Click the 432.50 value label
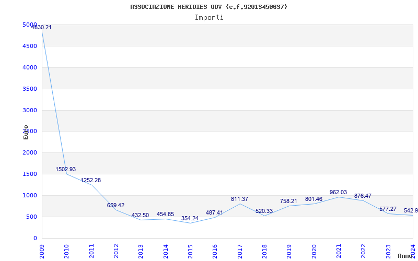The image size is (418, 261). [140, 215]
